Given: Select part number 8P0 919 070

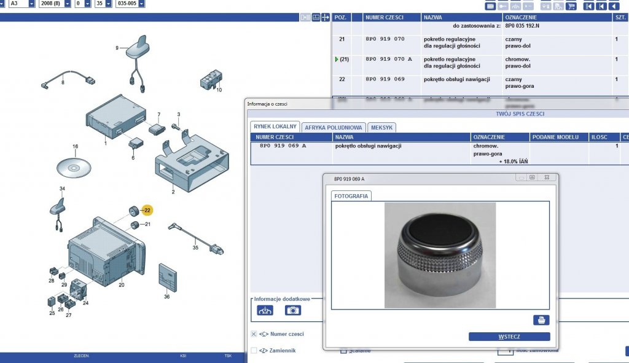Looking at the screenshot, I should pyautogui.click(x=385, y=39).
